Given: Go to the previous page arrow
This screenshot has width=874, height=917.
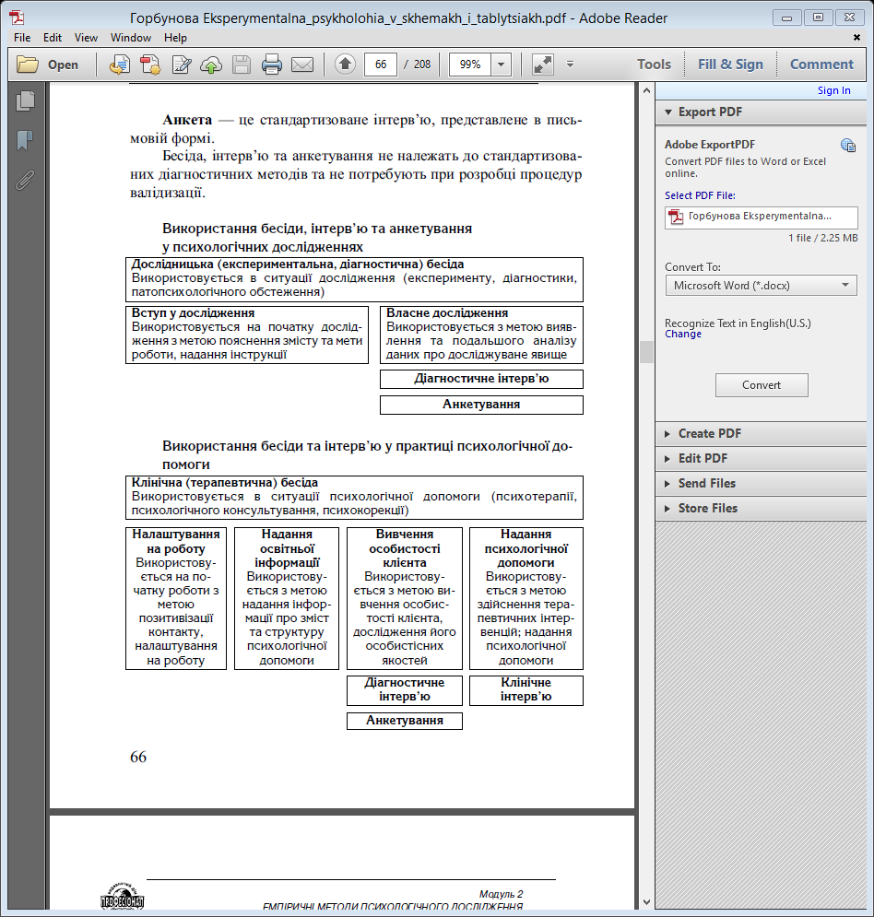Looking at the screenshot, I should coord(345,65).
